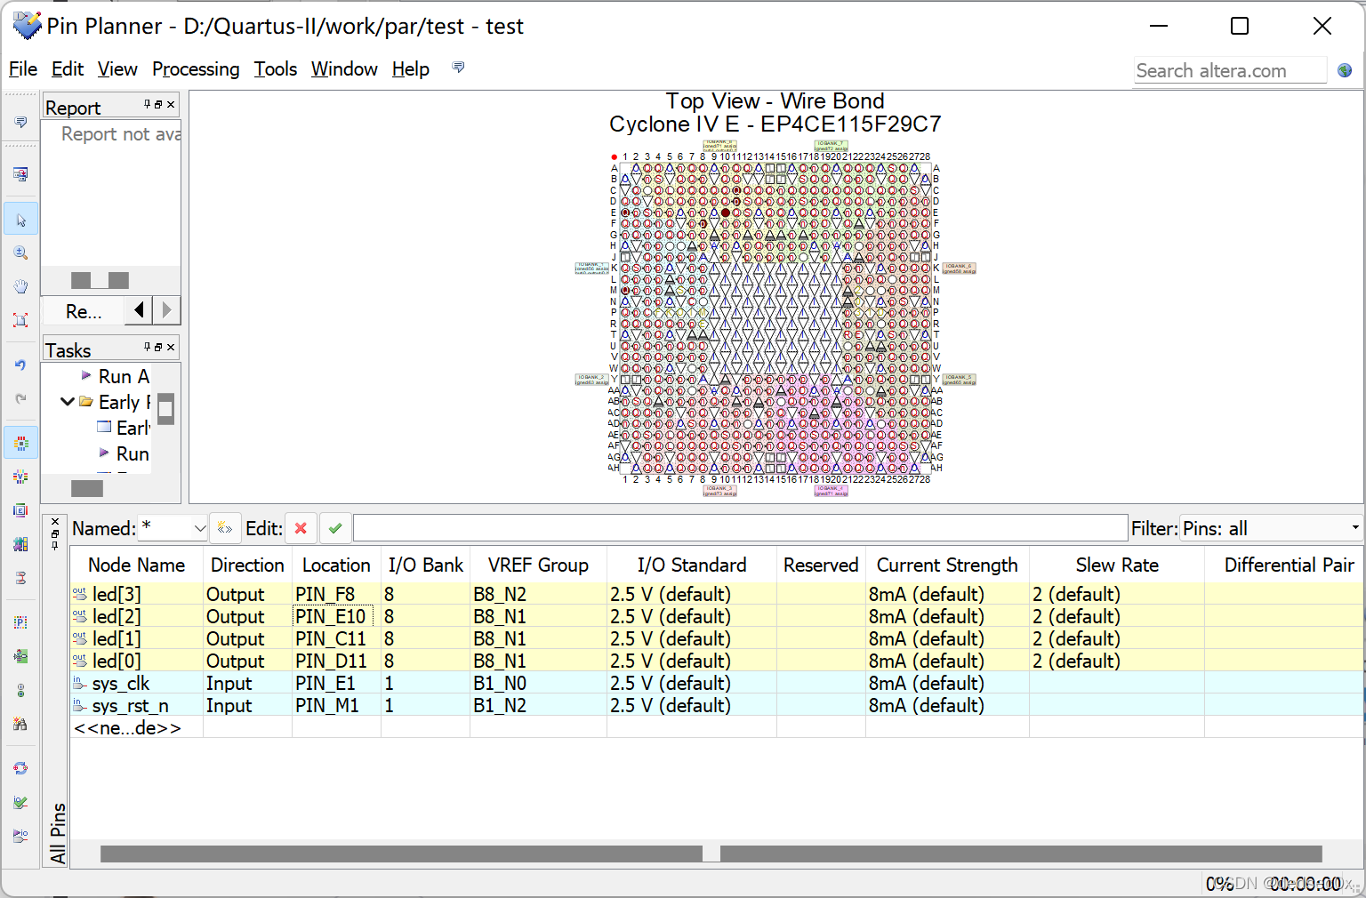Activate the Zoom magnifier tool
Image resolution: width=1366 pixels, height=898 pixels.
point(20,253)
